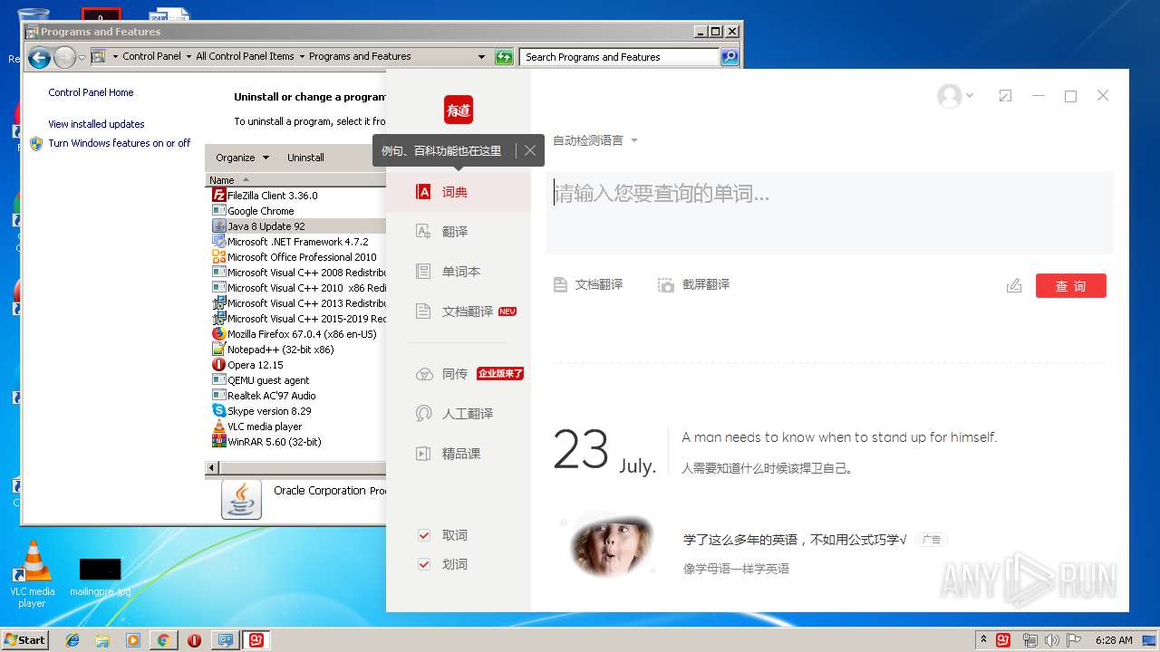Screen dimensions: 1160x652
Task: Select FileZilla Client 3.36.0 row
Action: click(298, 196)
